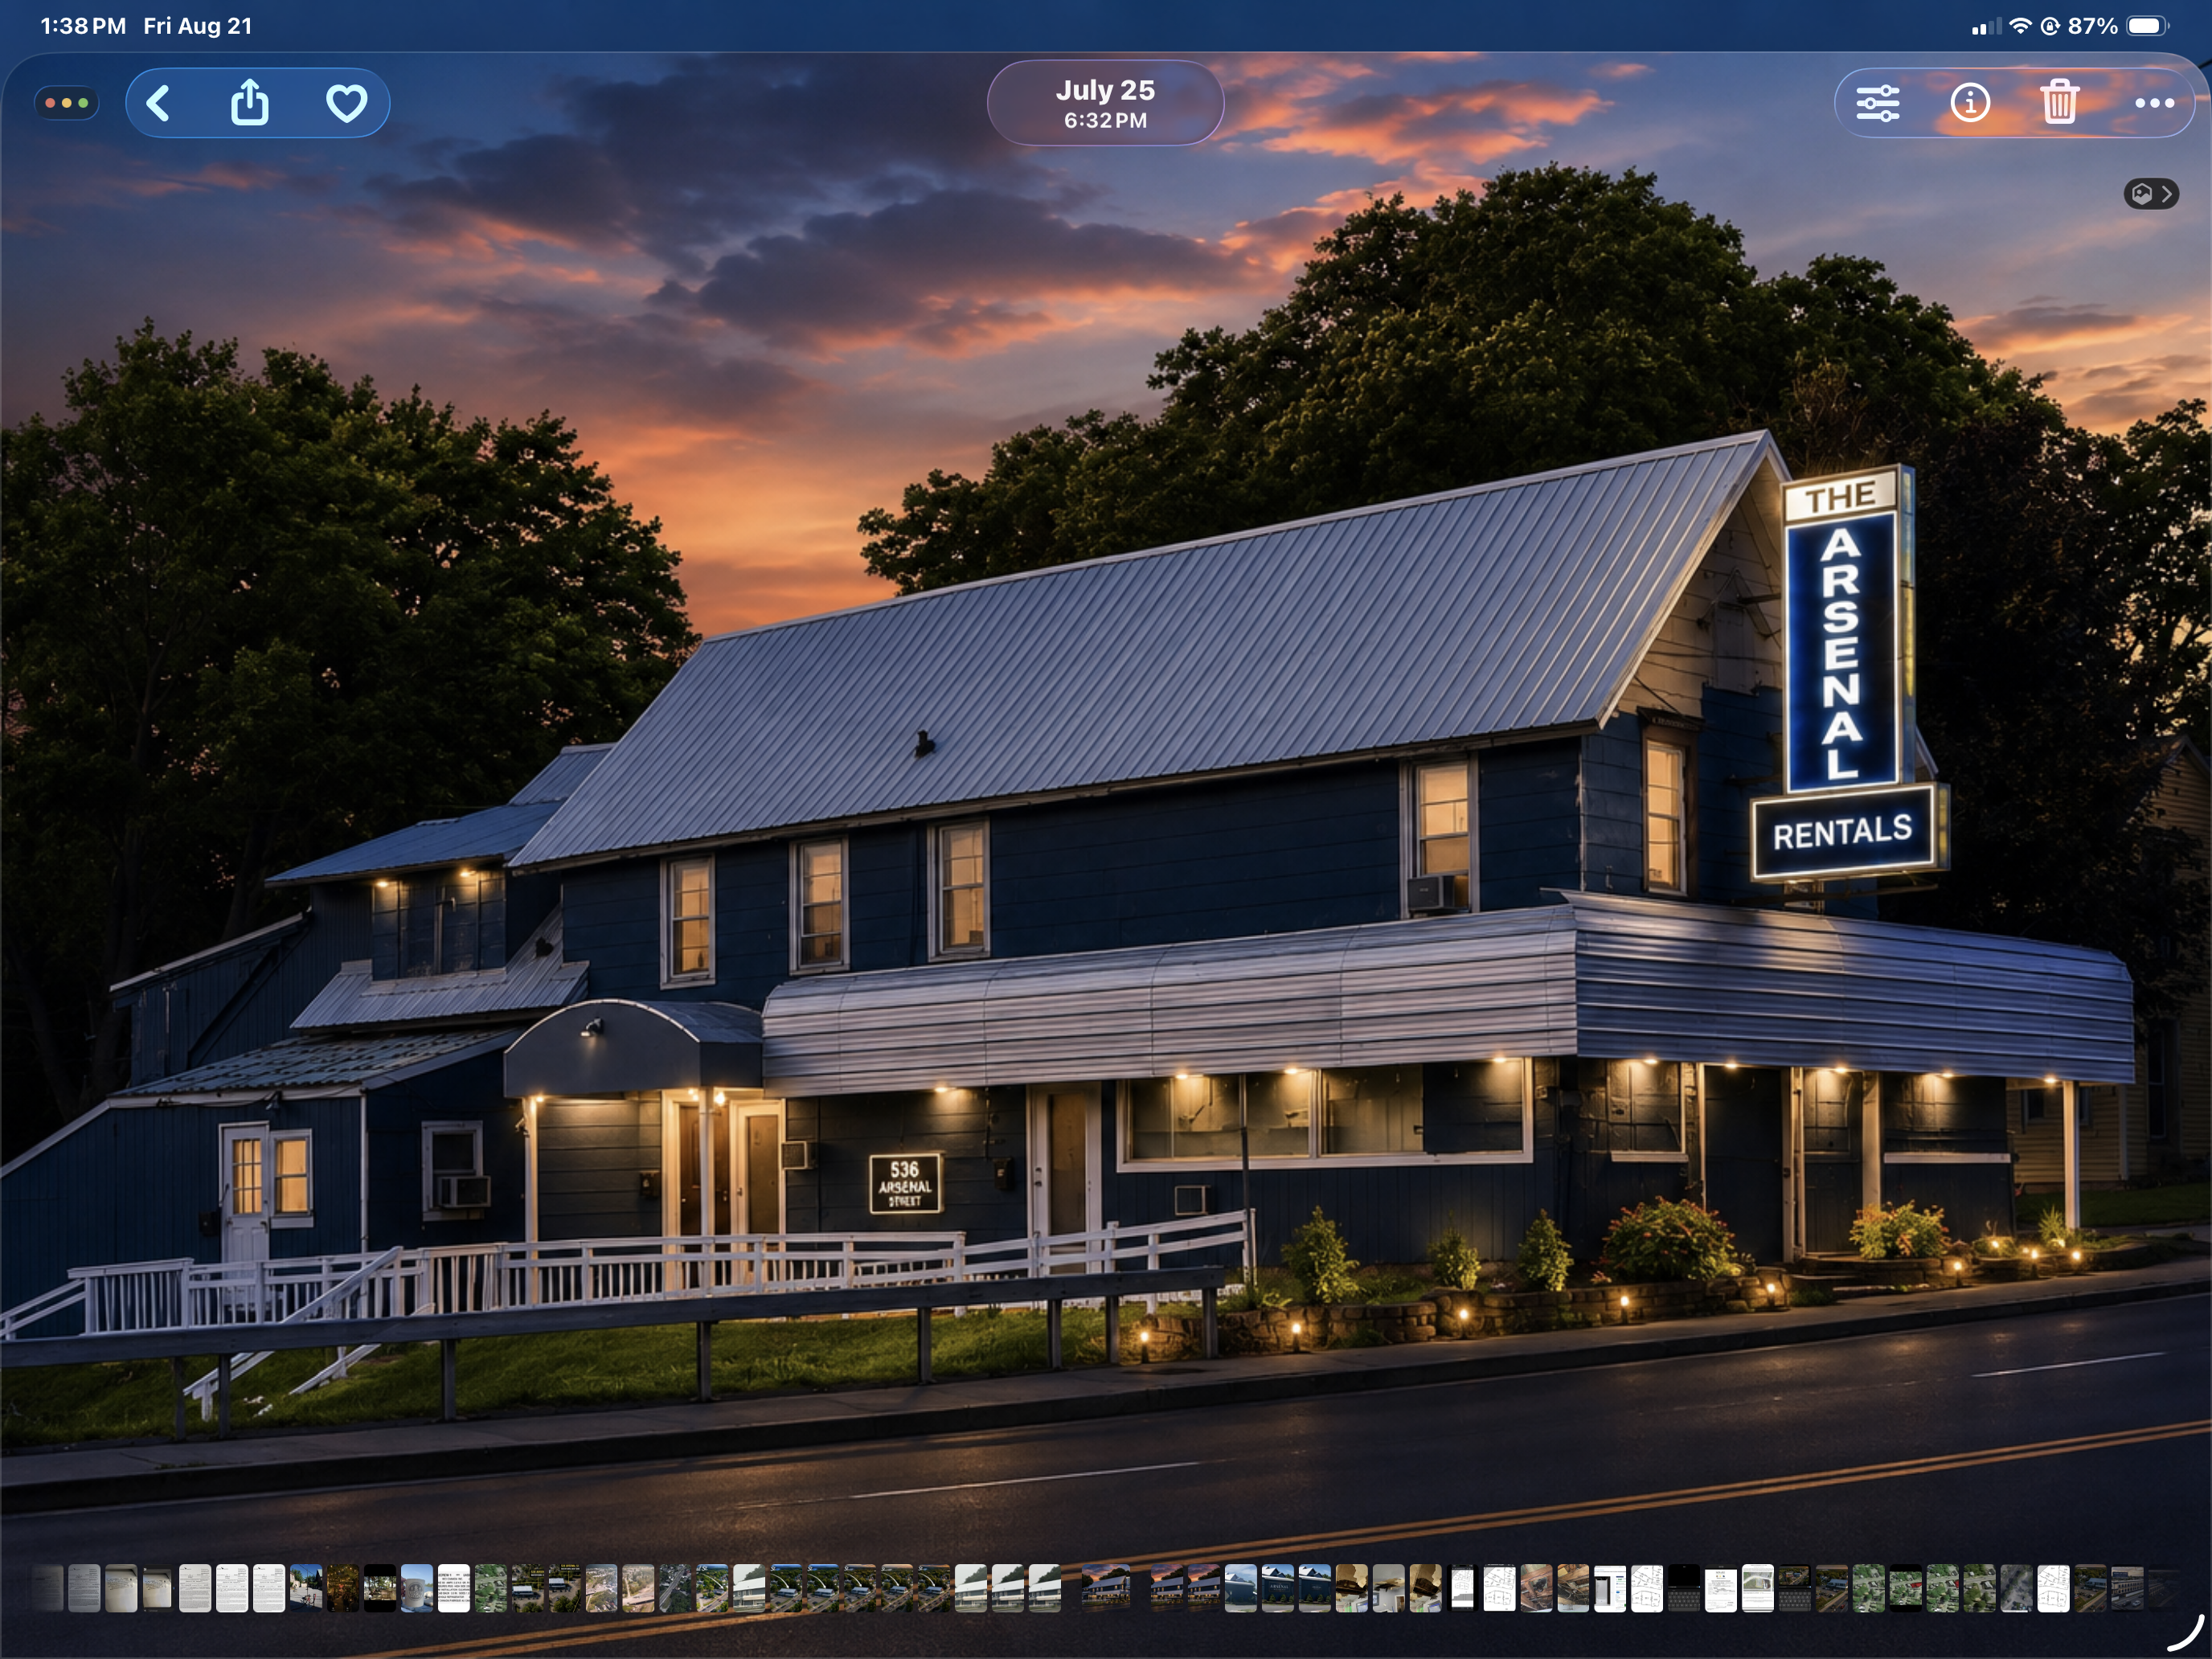Viewport: 2212px width, 1659px height.
Task: Select the close-up printed label text thumbnail
Action: click(454, 1588)
